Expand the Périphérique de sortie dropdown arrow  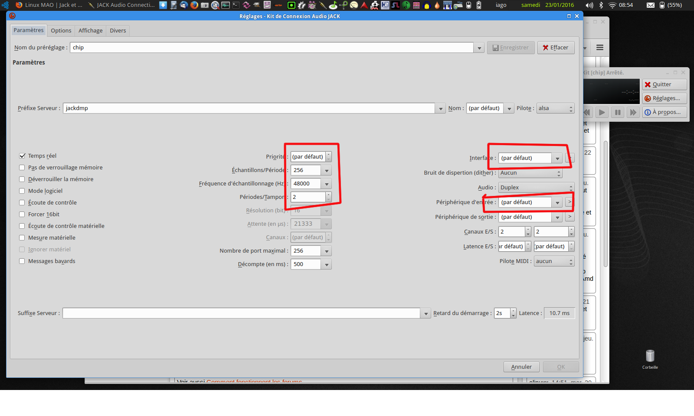[557, 217]
